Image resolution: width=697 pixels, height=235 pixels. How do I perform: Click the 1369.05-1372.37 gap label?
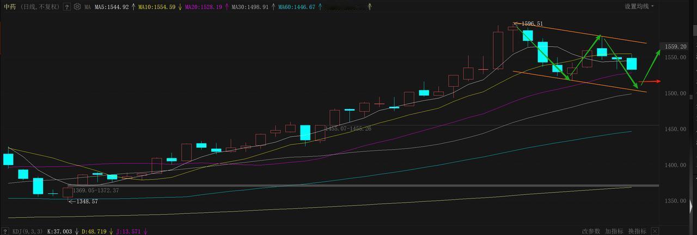click(96, 190)
